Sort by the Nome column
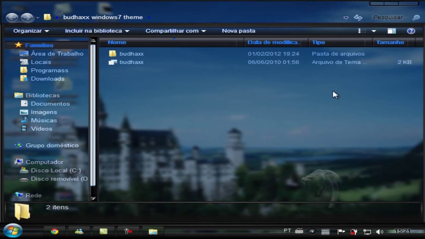The height and width of the screenshot is (239, 425). [x=117, y=42]
